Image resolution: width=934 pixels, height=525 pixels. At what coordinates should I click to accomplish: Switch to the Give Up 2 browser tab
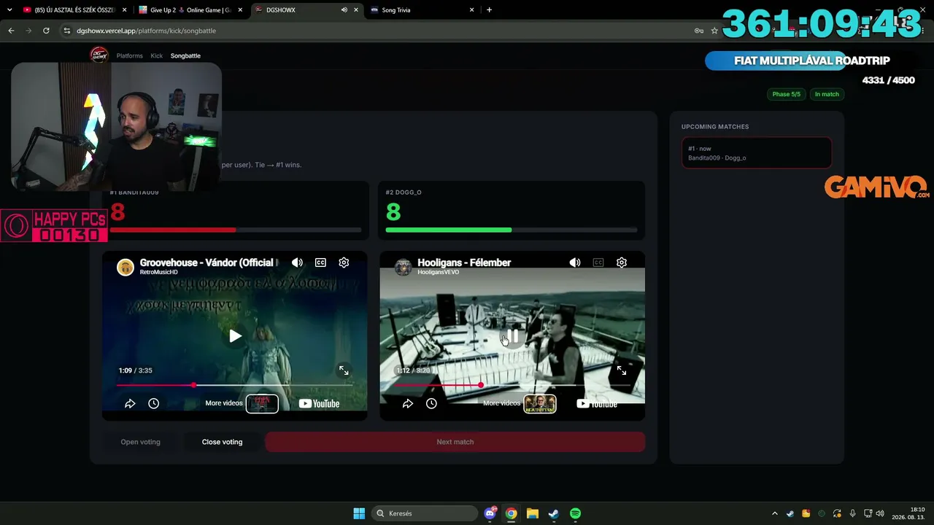(x=190, y=10)
